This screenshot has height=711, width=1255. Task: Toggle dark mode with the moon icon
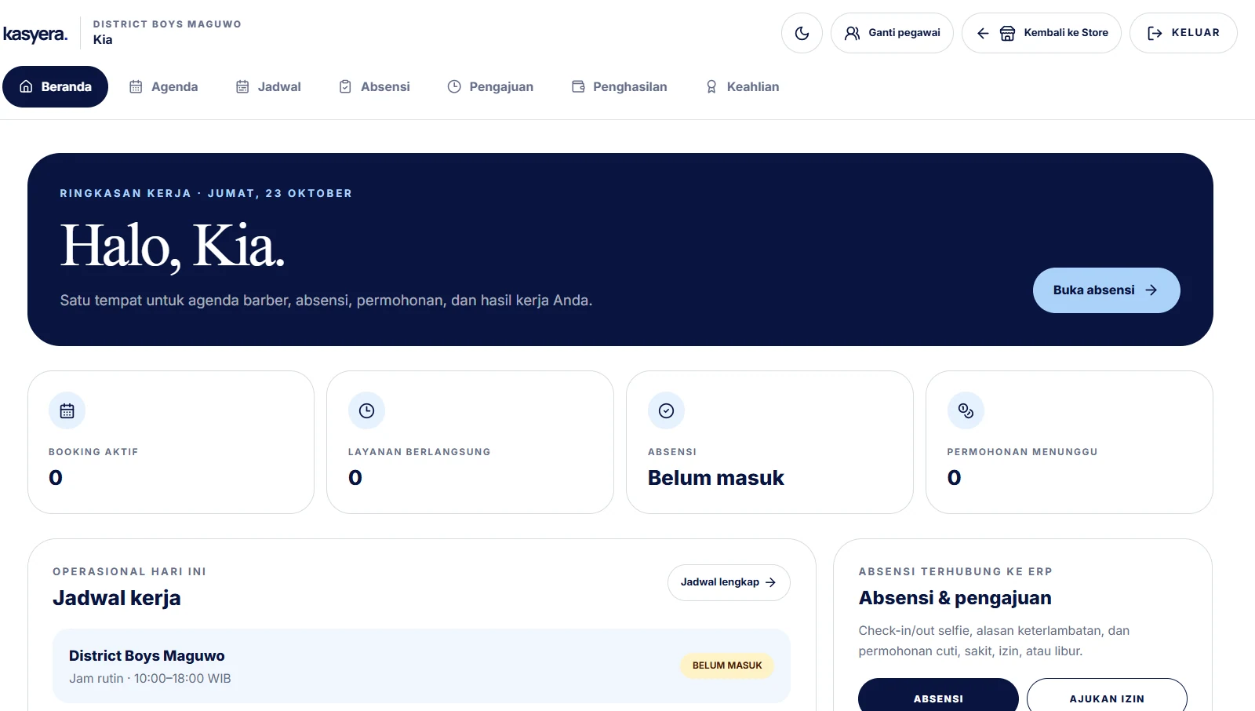pyautogui.click(x=802, y=33)
